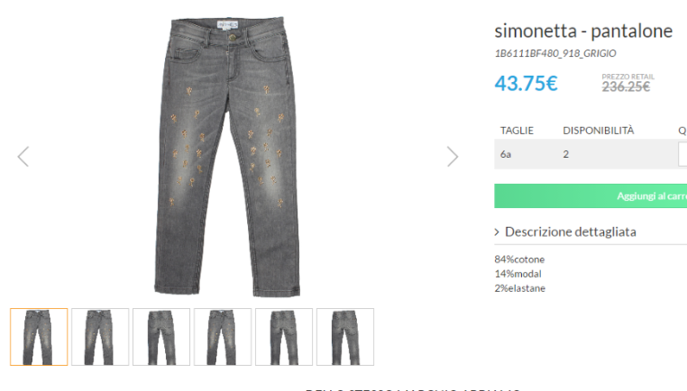The width and height of the screenshot is (687, 391).
Task: Focus the quantity field in the 6a row
Action: tap(683, 154)
